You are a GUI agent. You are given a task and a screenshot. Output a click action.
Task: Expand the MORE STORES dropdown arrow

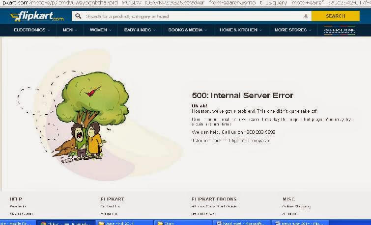point(310,30)
